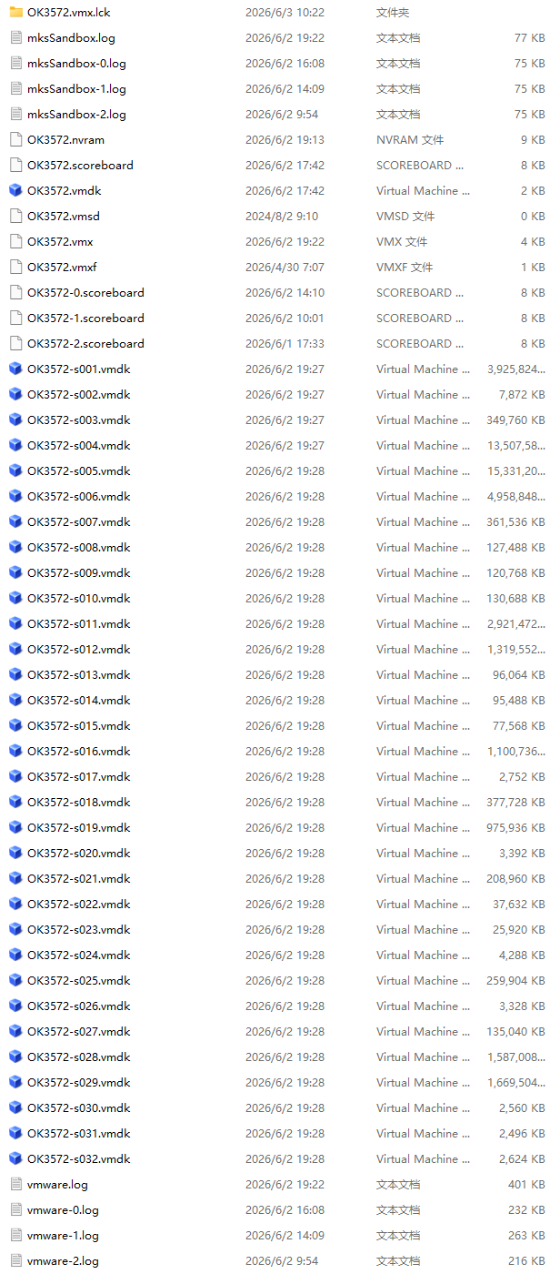Select file name OK3572-s027.vmdk

(79, 1032)
